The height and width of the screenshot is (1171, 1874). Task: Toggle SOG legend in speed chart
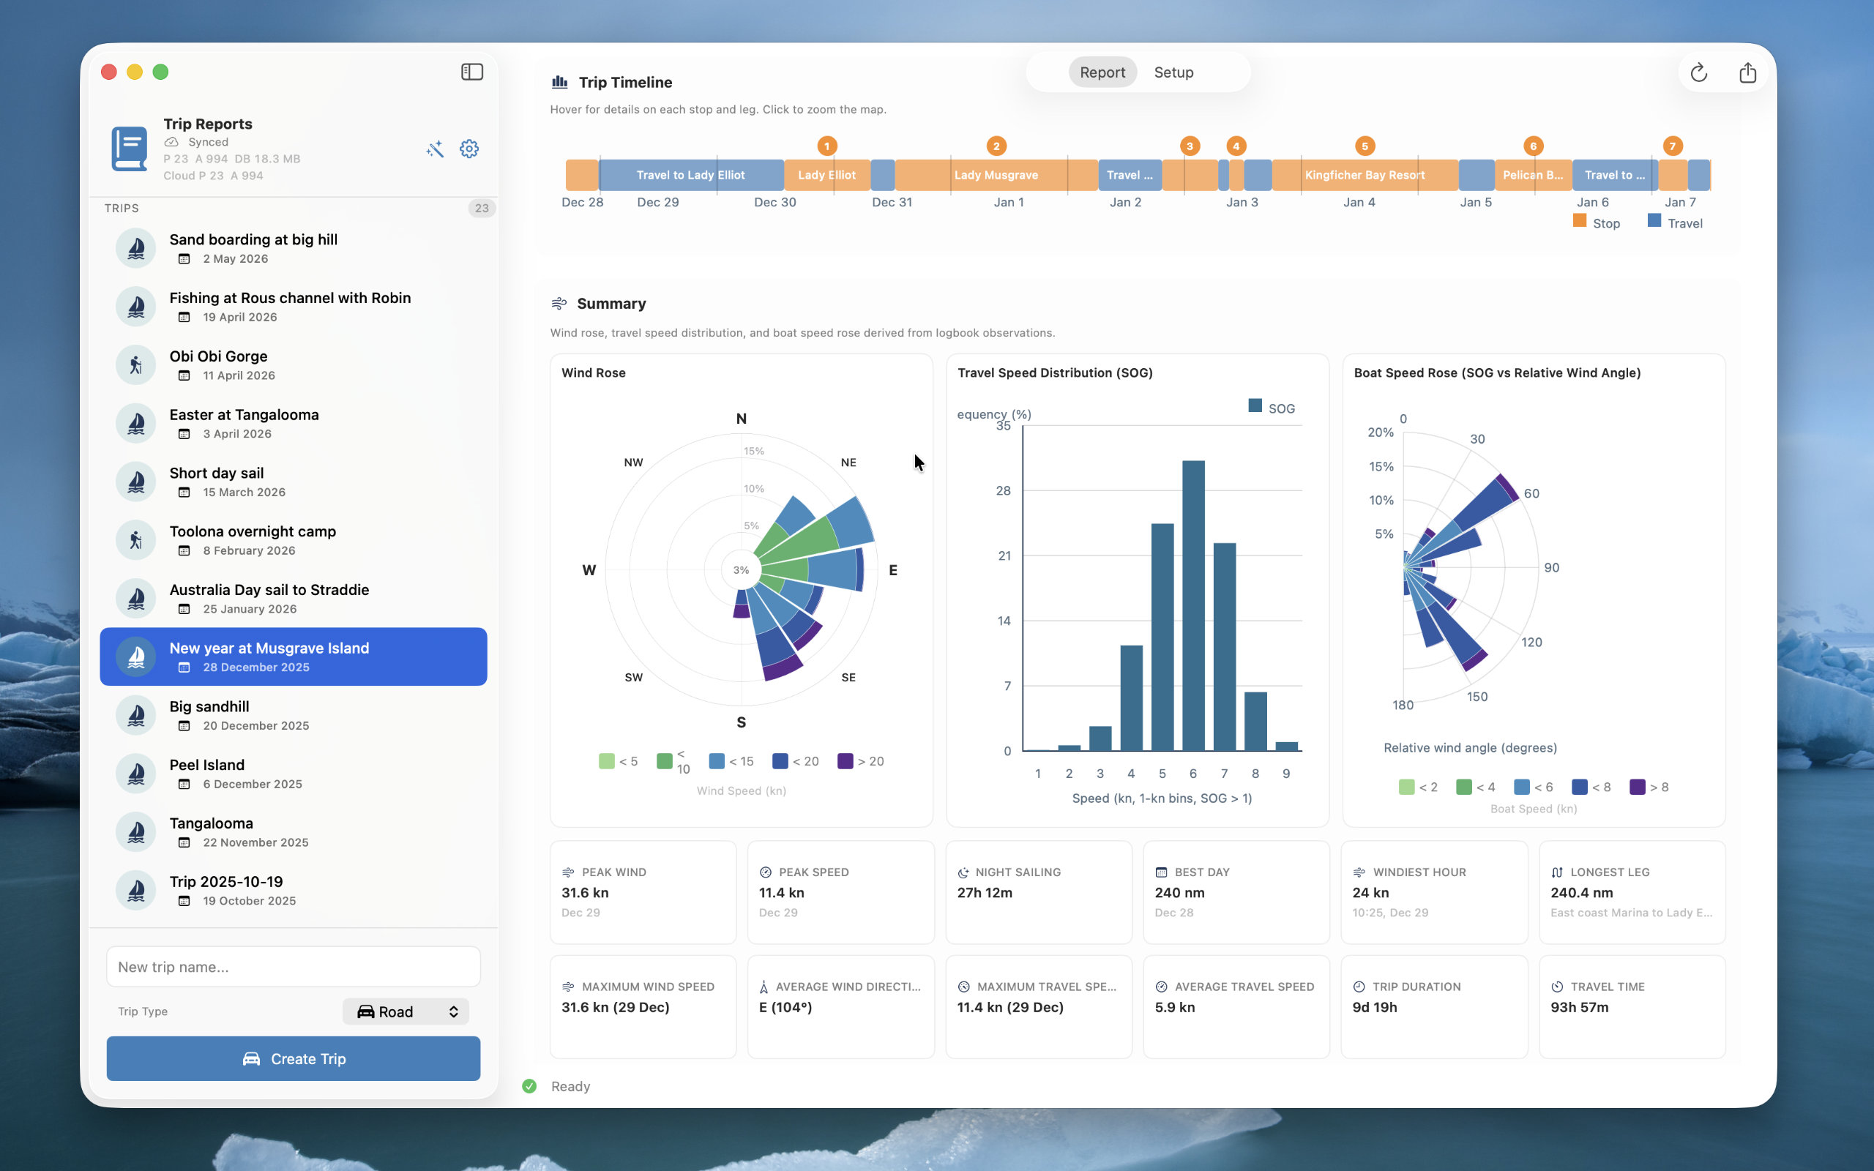click(x=1272, y=408)
